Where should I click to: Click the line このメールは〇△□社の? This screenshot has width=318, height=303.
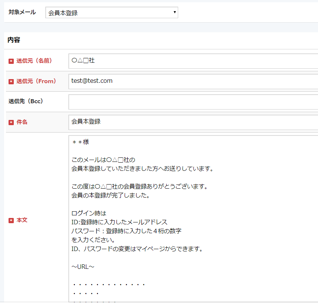[x=103, y=160]
